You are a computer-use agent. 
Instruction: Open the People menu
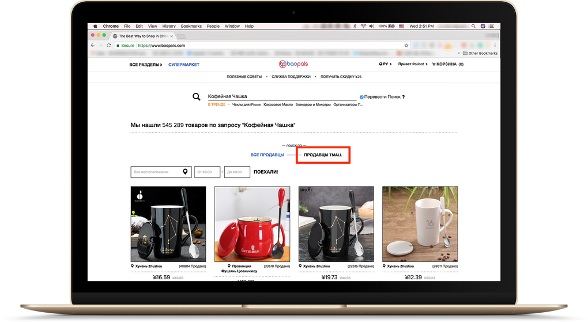pos(213,27)
